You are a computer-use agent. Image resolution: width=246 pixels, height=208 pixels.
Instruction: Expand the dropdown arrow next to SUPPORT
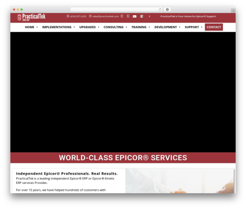click(202, 27)
